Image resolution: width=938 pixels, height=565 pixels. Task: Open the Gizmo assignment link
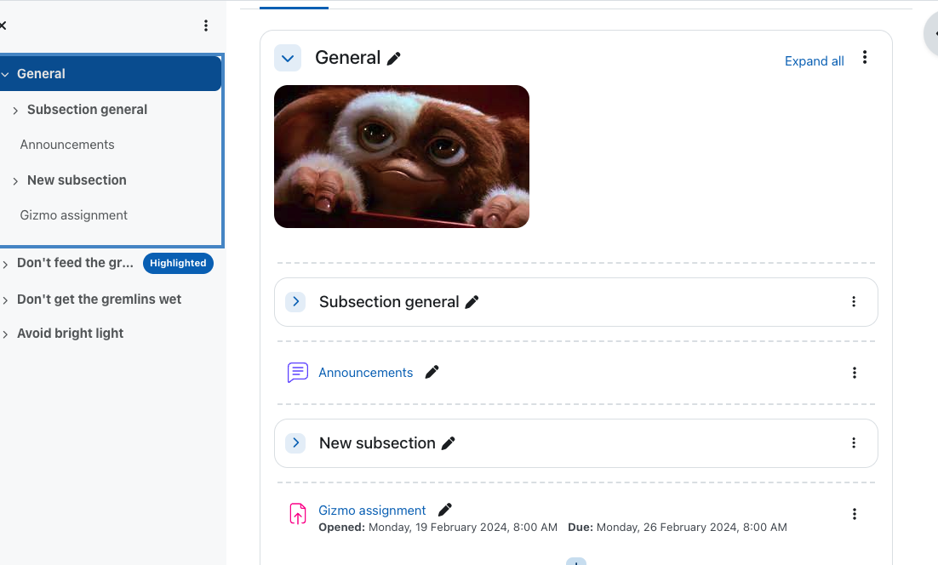coord(372,511)
